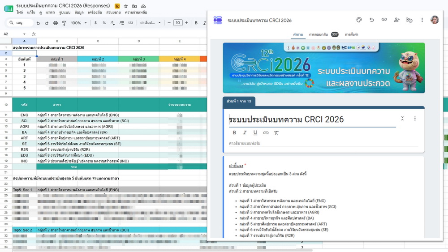448x252 pixels.
Task: Open the Google Sheets home icon
Action: (9, 9)
